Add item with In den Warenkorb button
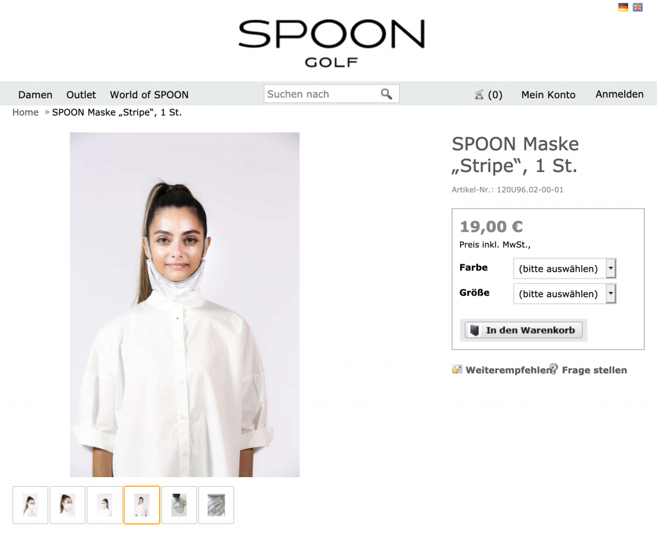 pos(524,330)
